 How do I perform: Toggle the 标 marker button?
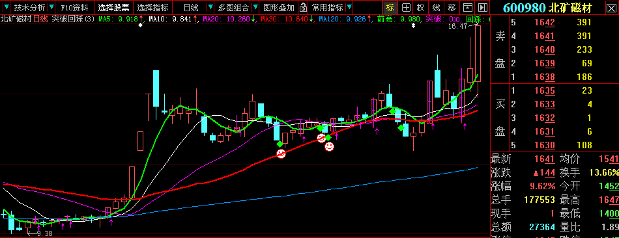point(390,7)
